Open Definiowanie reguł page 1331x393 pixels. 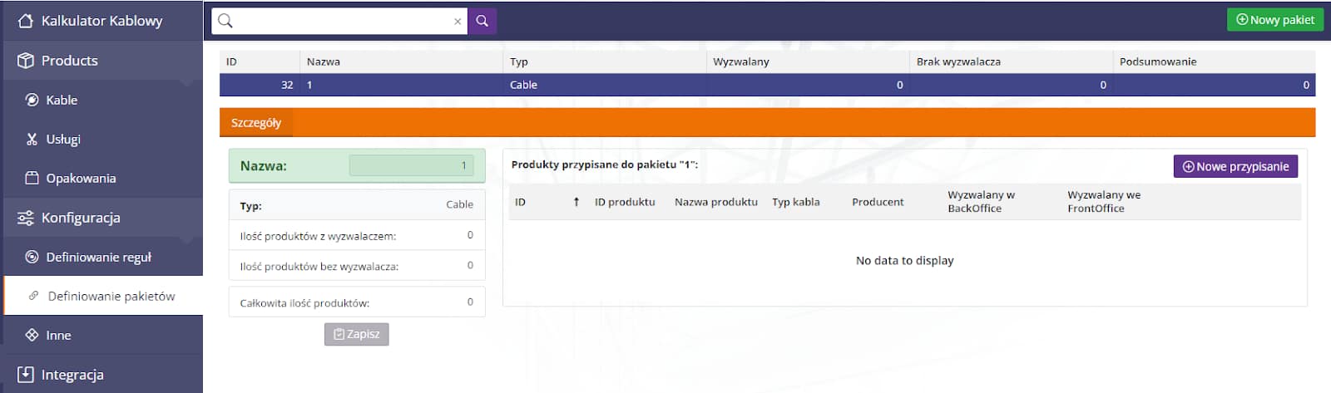[98, 257]
